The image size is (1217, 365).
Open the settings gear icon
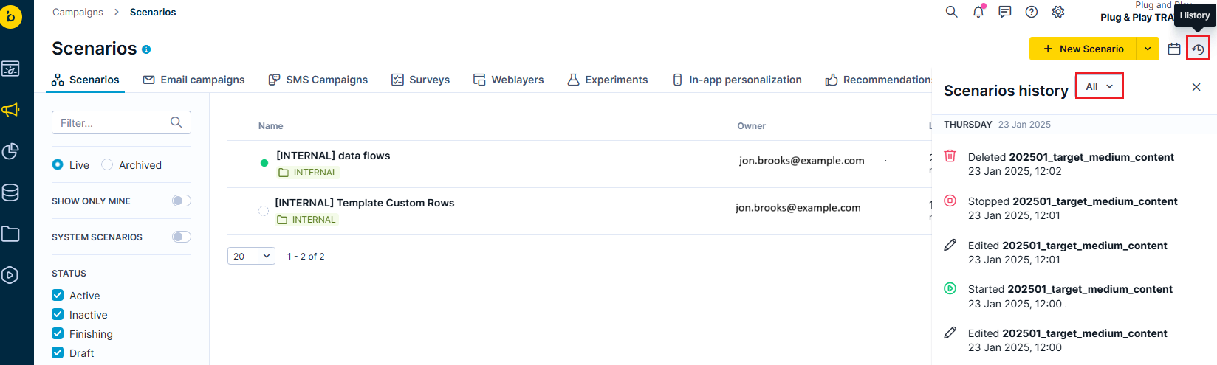(1058, 12)
